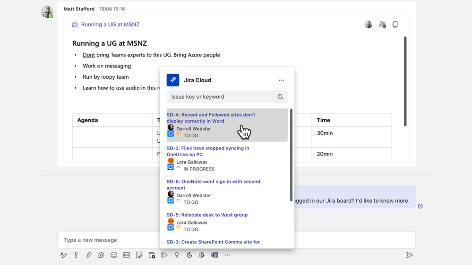This screenshot has height=265, width=472.
Task: Open the emoji picker
Action: coord(114,255)
